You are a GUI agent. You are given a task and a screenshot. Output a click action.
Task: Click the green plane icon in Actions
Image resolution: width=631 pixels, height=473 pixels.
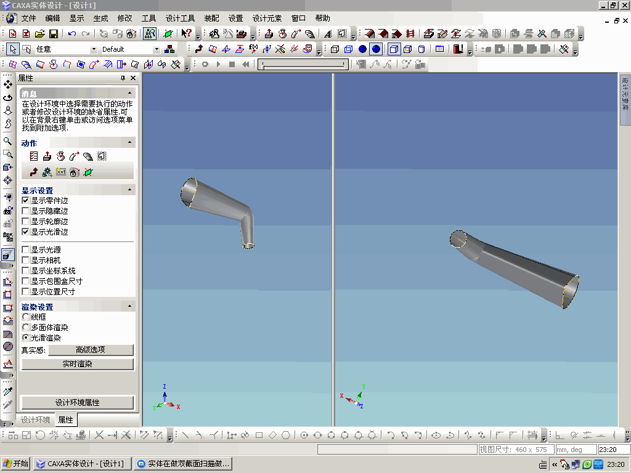click(88, 172)
